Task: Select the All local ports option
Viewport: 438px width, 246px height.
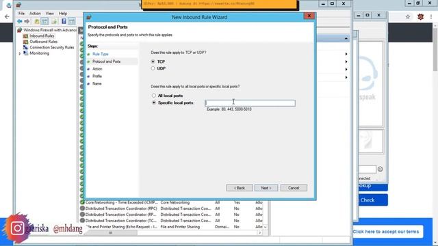Action: point(153,96)
